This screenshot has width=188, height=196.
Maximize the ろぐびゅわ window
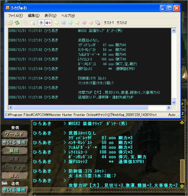tap(170, 8)
